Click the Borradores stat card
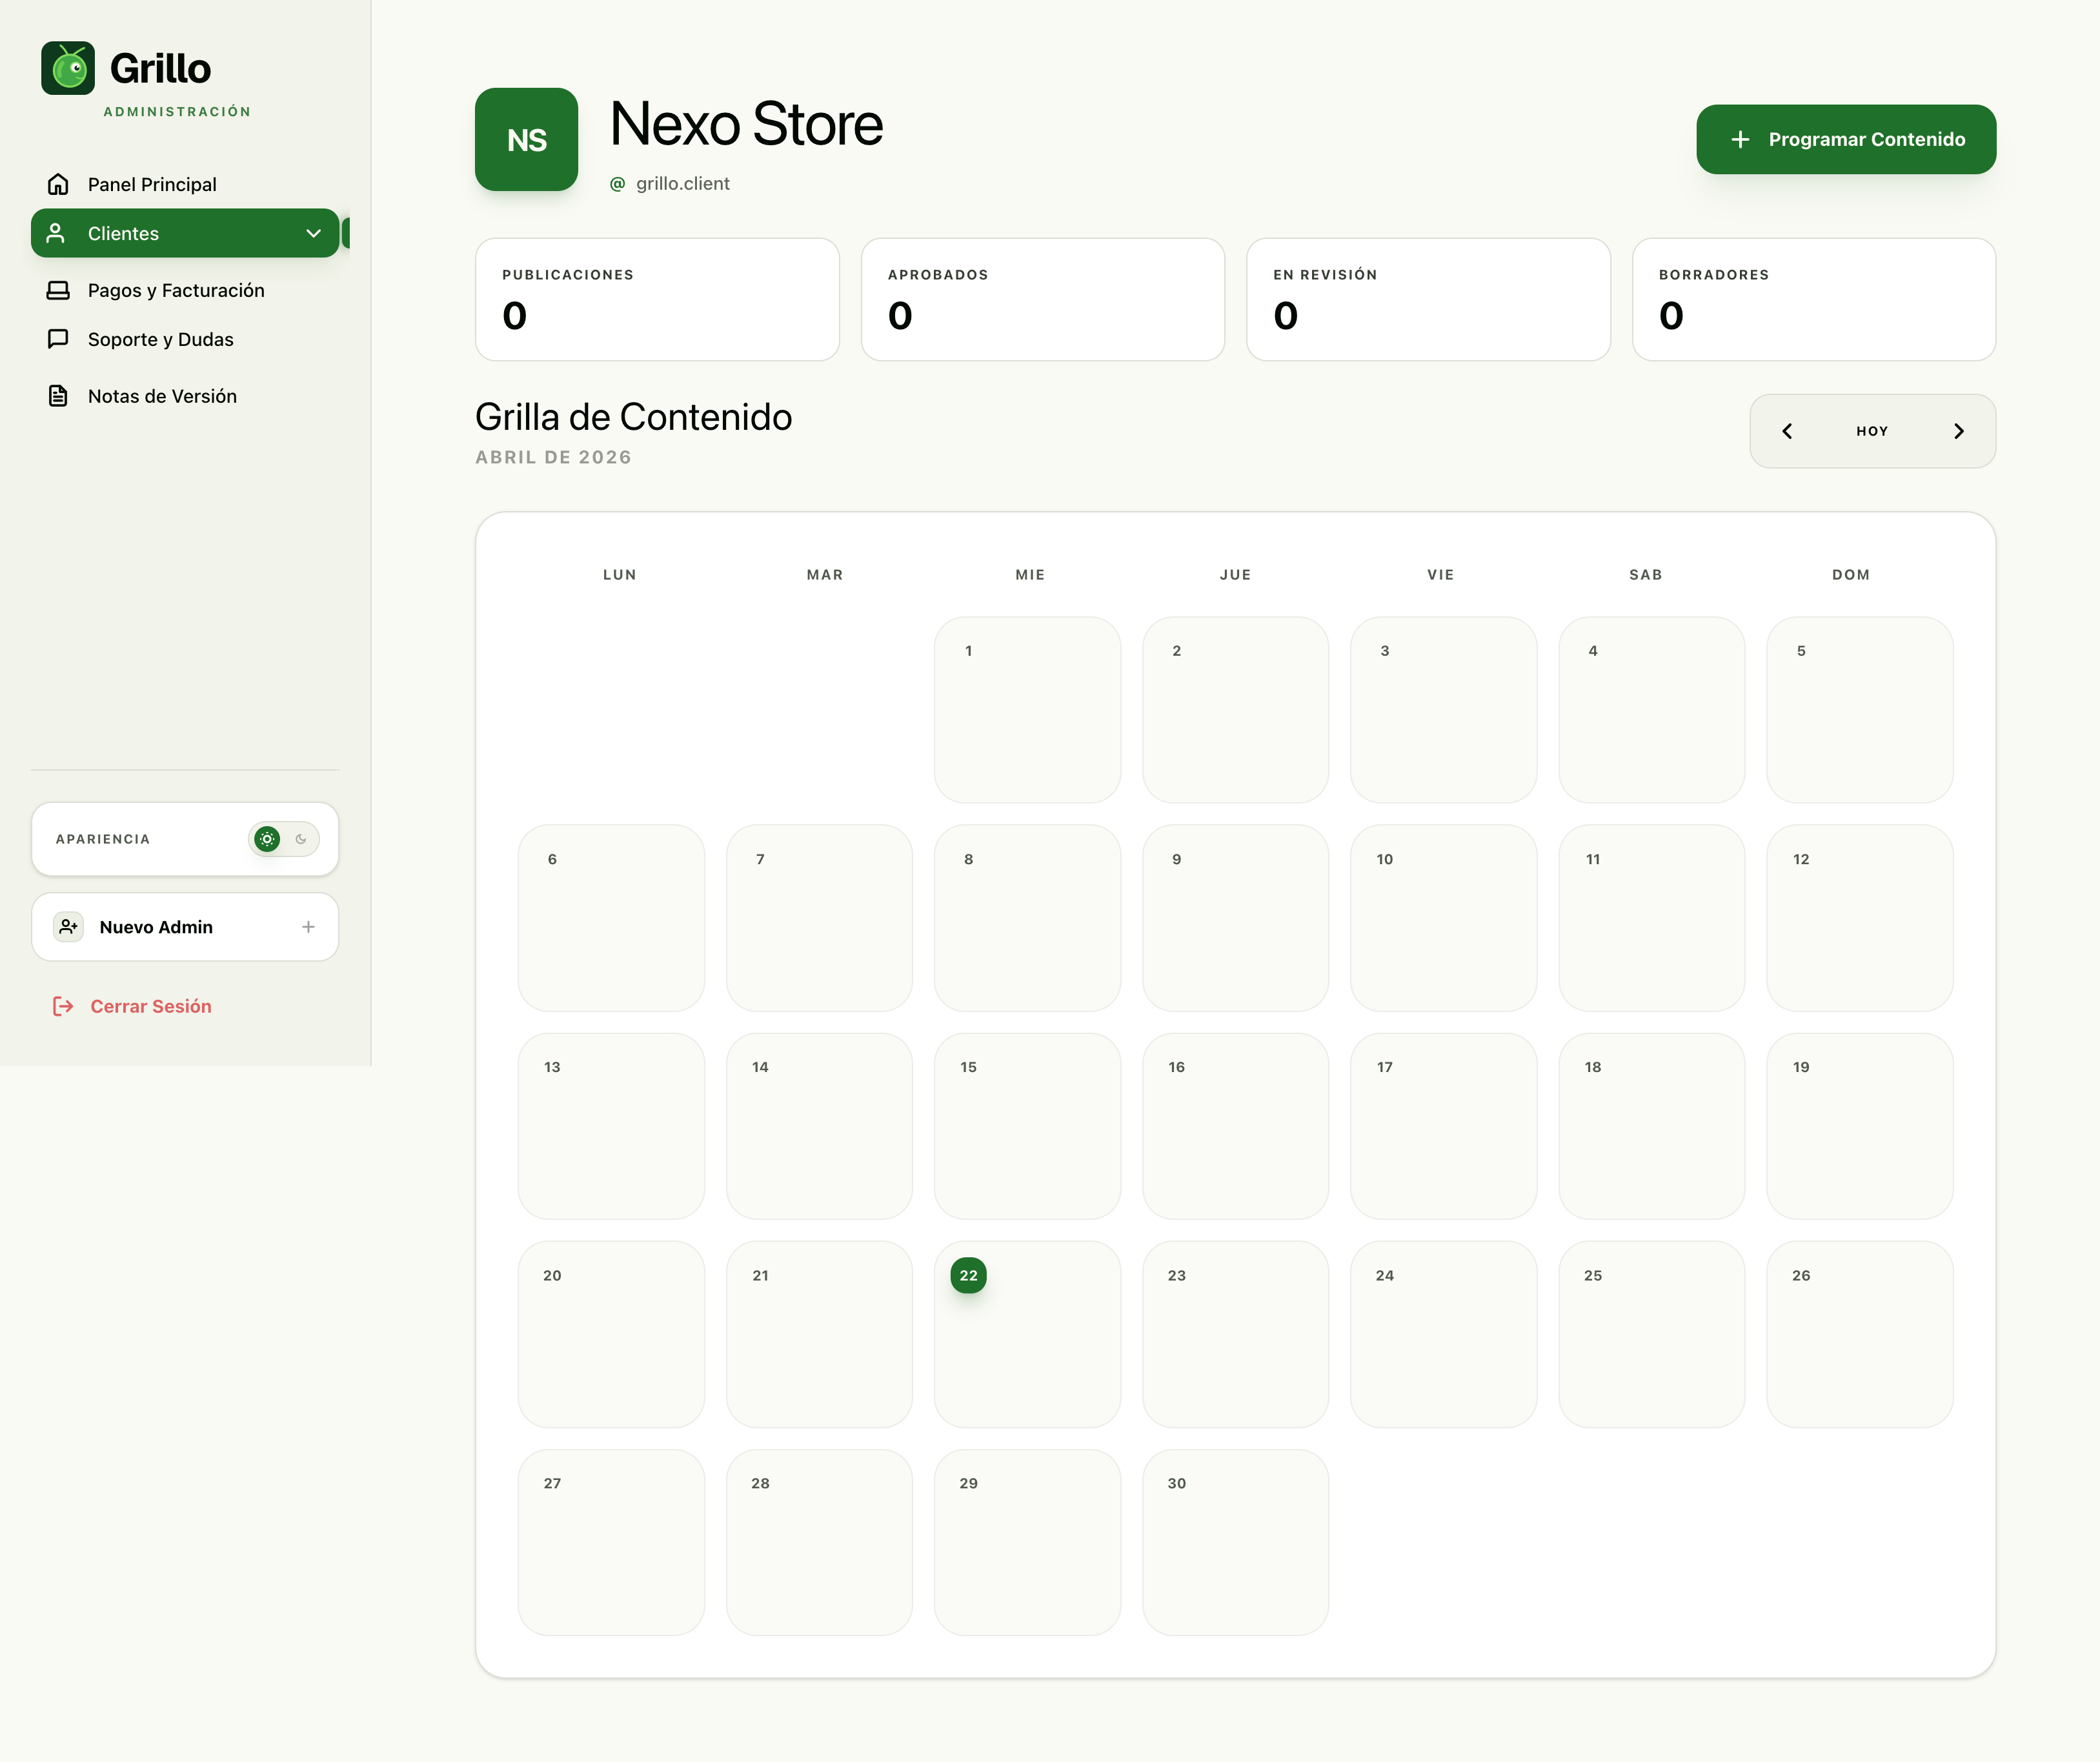Image resolution: width=2100 pixels, height=1762 pixels. [x=1814, y=299]
